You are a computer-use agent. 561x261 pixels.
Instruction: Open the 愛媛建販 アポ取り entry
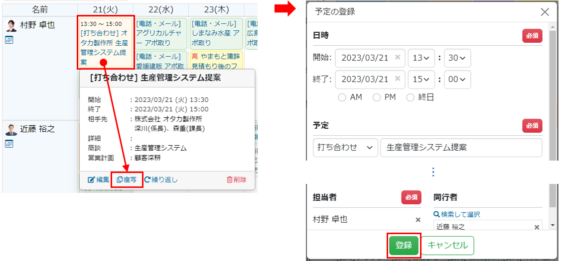[x=161, y=60]
